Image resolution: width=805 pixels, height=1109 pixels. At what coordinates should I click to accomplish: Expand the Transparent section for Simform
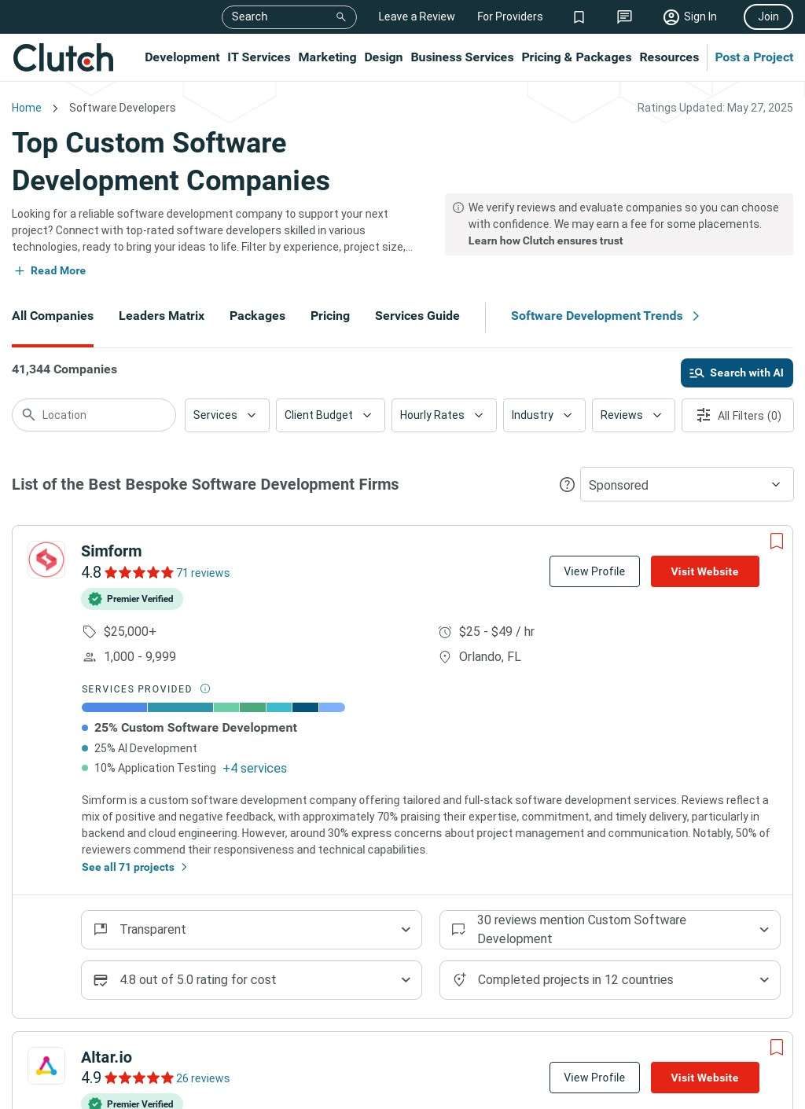tap(252, 930)
